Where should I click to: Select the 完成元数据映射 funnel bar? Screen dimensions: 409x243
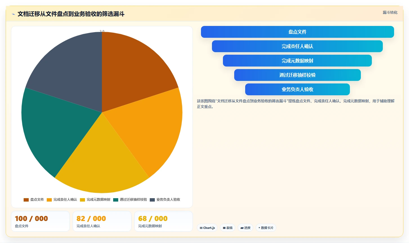(x=297, y=61)
